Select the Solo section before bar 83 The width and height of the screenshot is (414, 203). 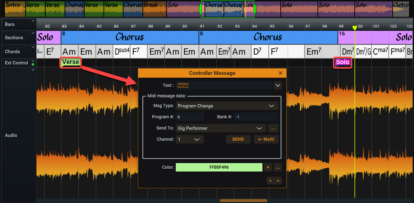[x=48, y=37]
